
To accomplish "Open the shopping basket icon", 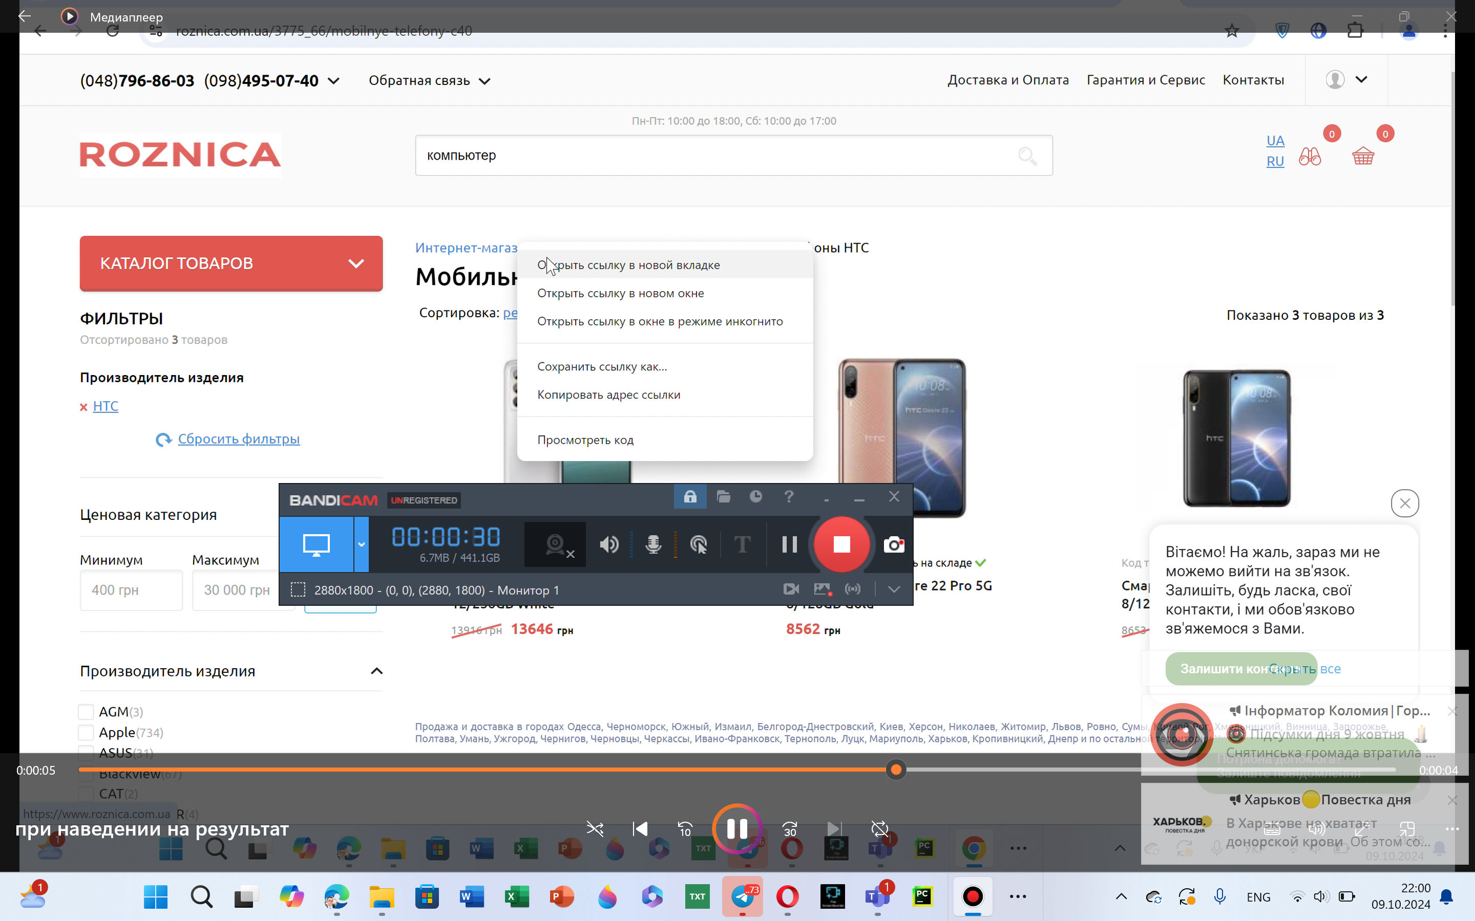I will (1363, 157).
